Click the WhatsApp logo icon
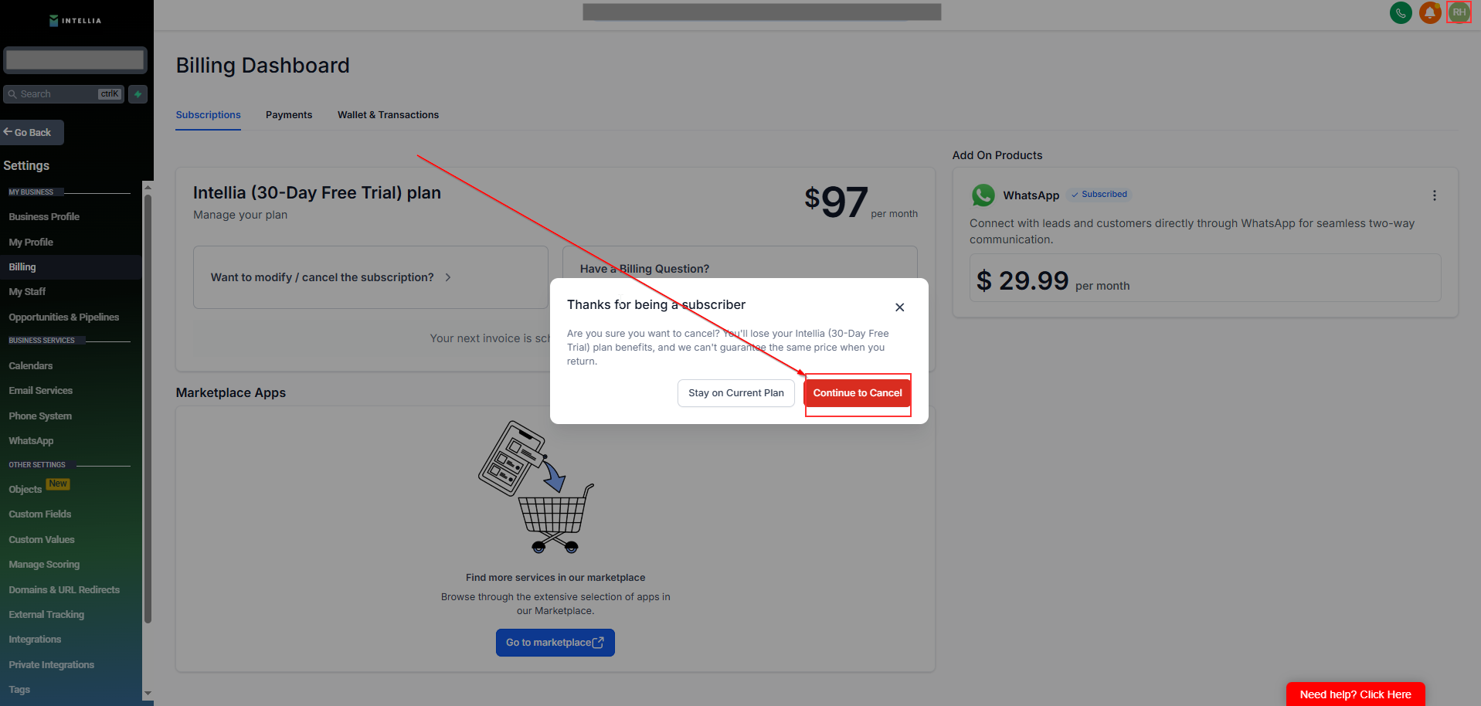Screen dimensions: 1481x706 pyautogui.click(x=983, y=195)
